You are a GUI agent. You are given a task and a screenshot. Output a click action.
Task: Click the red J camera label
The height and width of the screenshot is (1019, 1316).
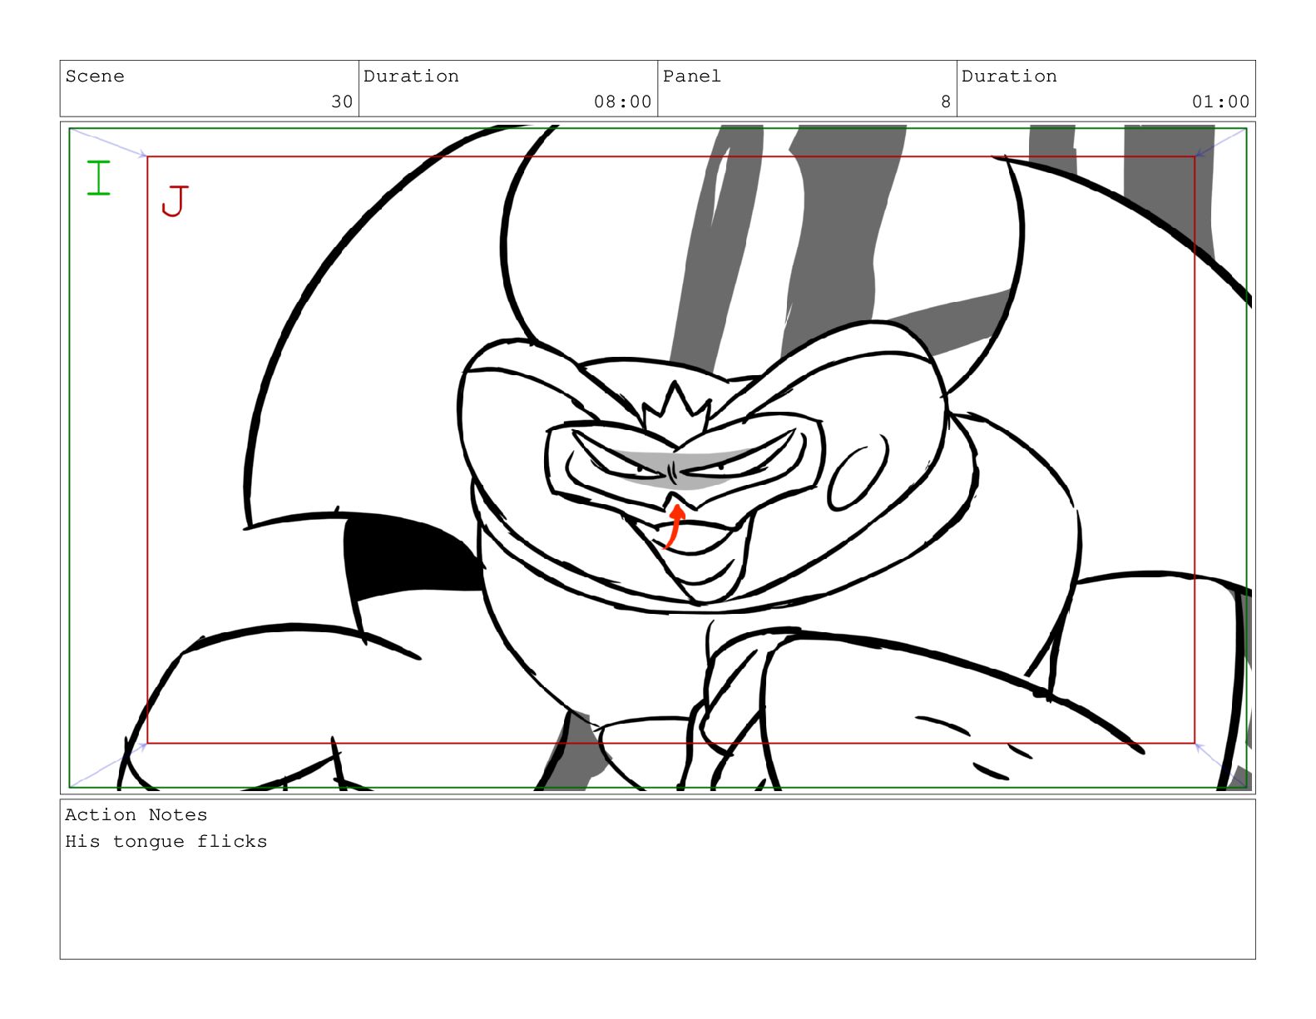pos(175,200)
